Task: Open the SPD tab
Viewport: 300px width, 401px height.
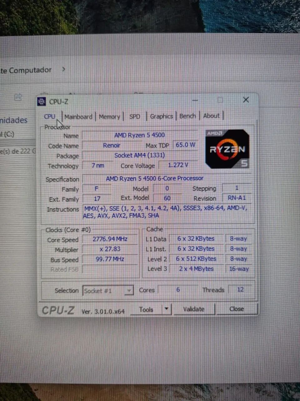Action: tap(135, 117)
